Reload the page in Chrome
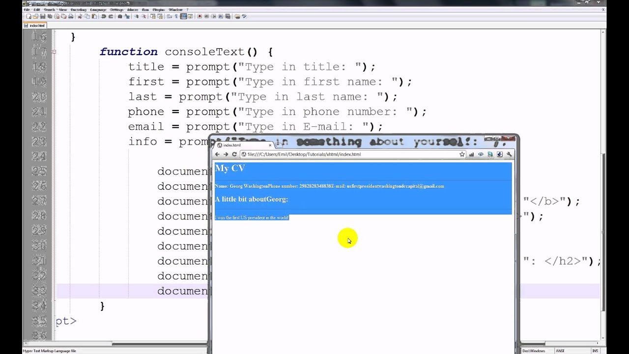629x354 pixels. tap(234, 154)
